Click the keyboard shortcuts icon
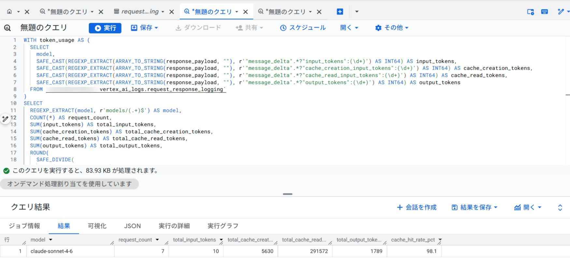570x269 pixels. coord(544,12)
